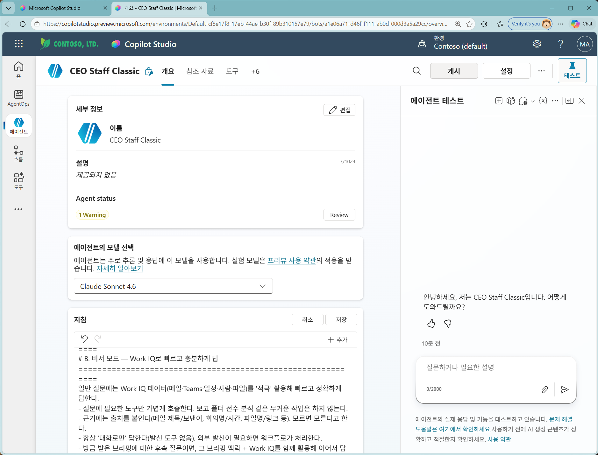This screenshot has height=455, width=598.
Task: Open browser settings and more menu
Action: point(560,24)
